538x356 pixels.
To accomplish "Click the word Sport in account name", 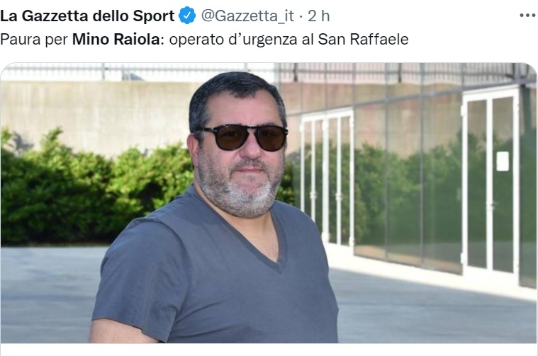I will [x=153, y=16].
